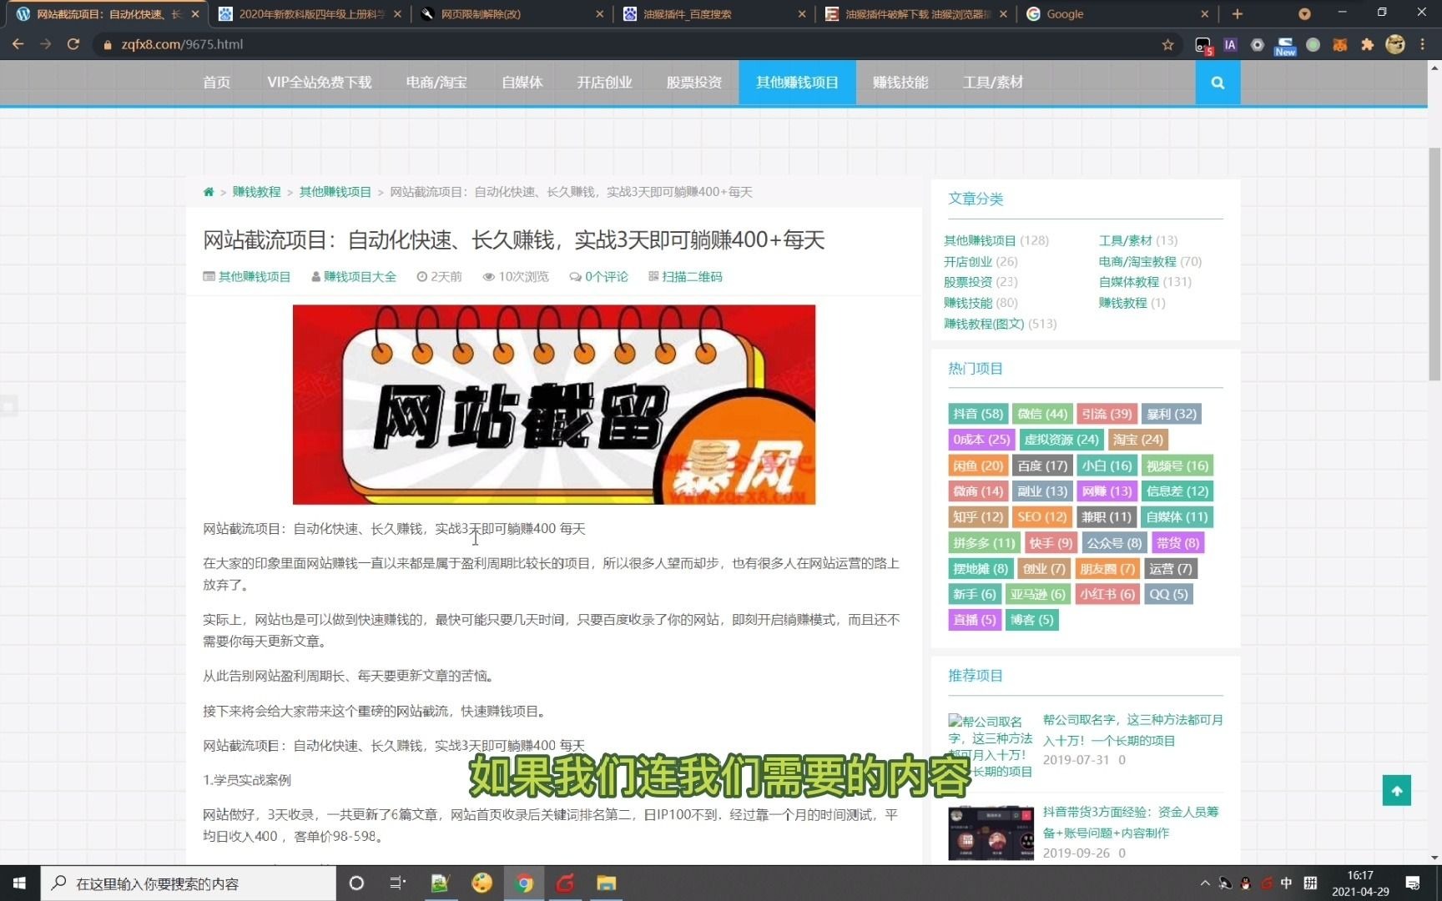Open the Chrome profile avatar

(1395, 44)
